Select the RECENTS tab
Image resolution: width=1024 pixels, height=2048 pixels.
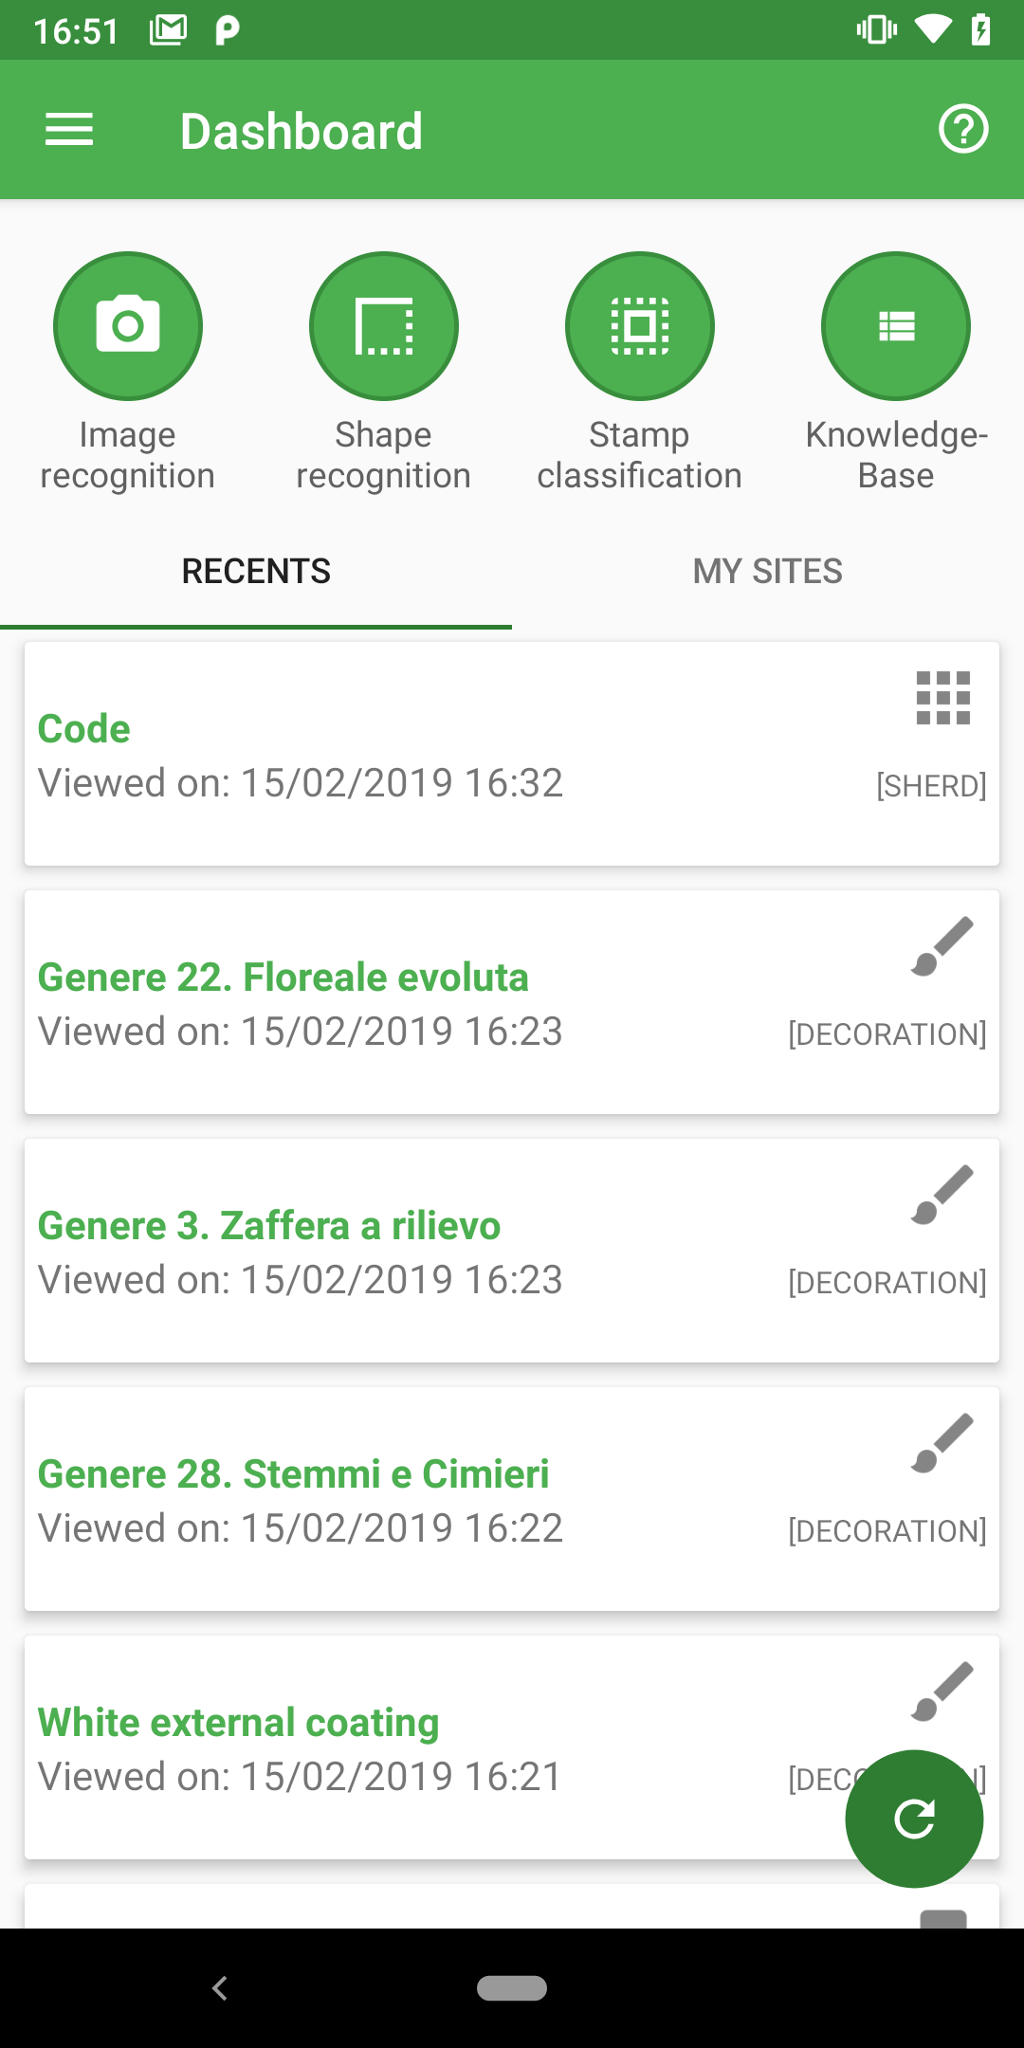pos(256,572)
